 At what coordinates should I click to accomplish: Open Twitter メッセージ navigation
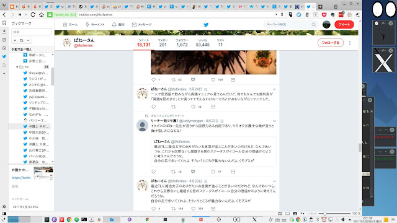[x=142, y=25]
